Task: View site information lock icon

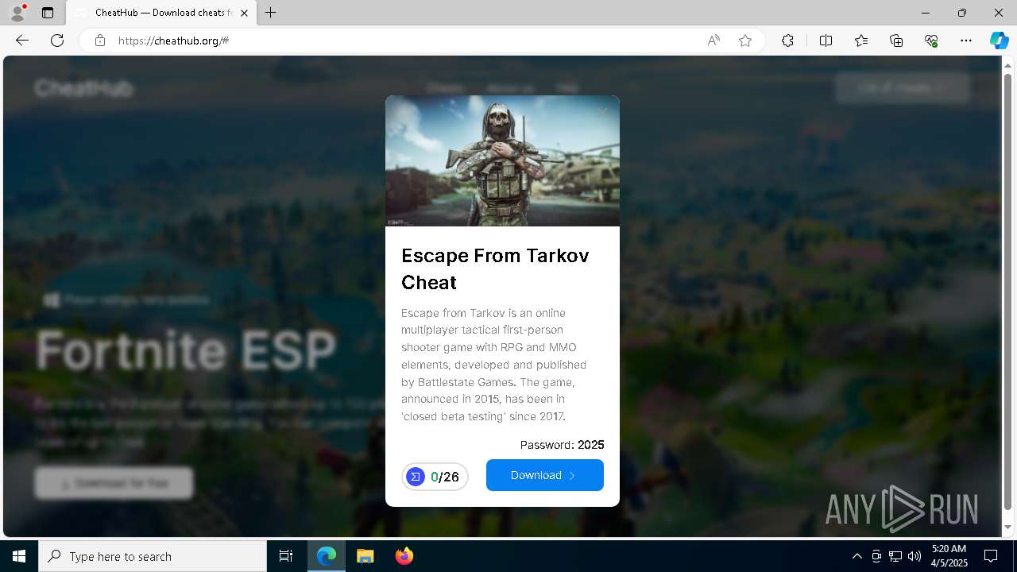Action: tap(99, 41)
